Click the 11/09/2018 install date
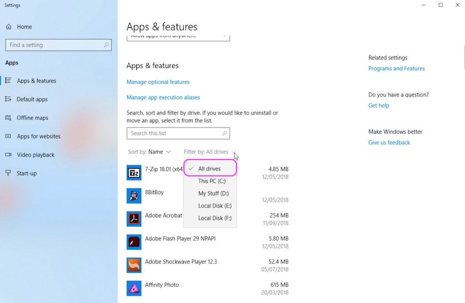Image resolution: width=465 pixels, height=303 pixels. coord(276,223)
